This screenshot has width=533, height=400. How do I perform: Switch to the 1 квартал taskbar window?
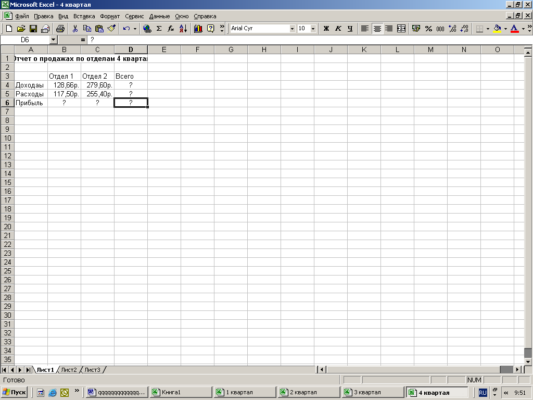245,392
